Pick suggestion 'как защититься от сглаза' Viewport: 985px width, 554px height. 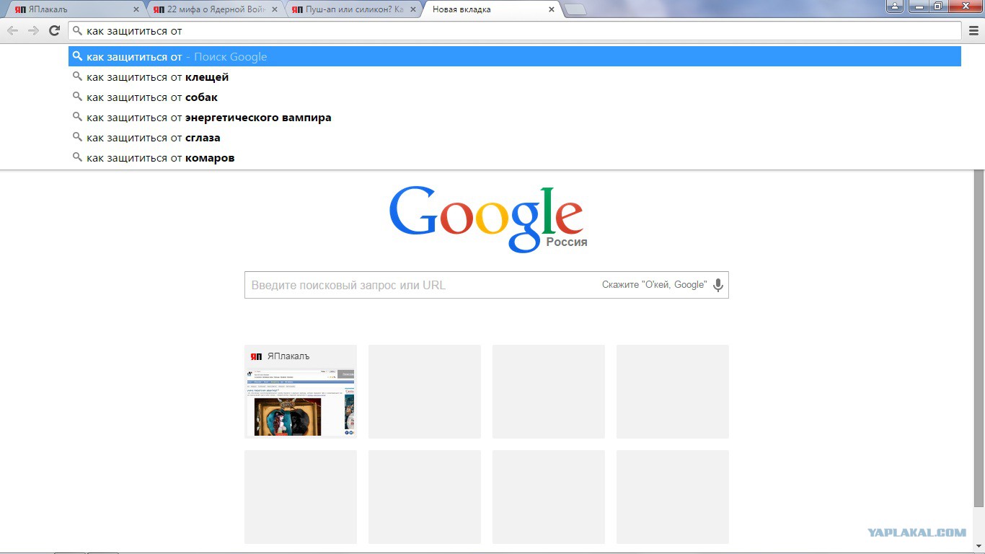click(x=515, y=138)
